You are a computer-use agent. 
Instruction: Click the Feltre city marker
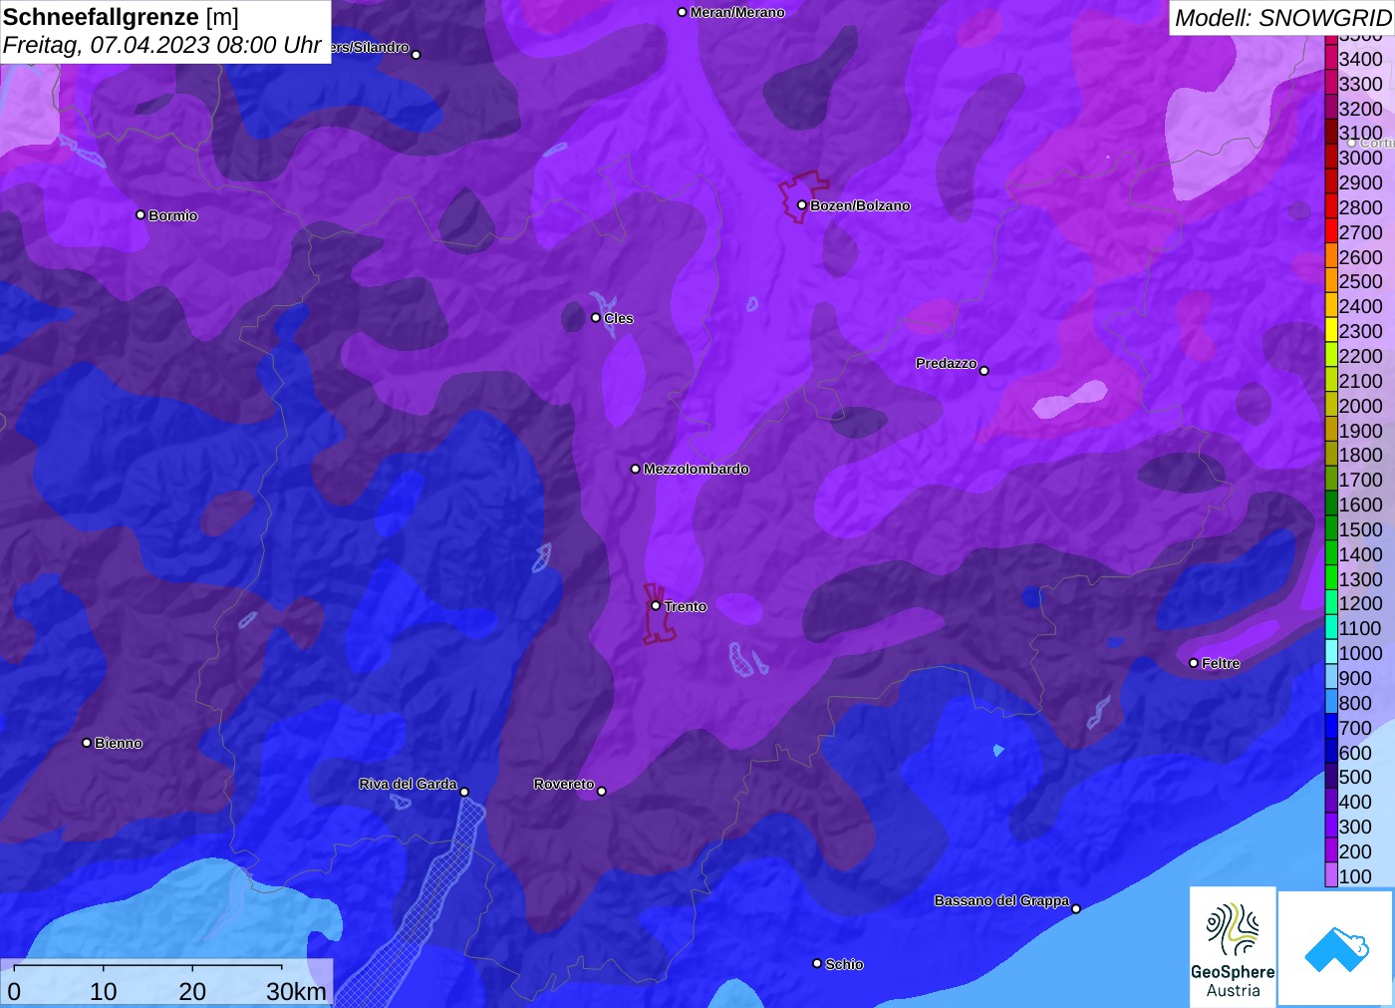(x=1194, y=663)
